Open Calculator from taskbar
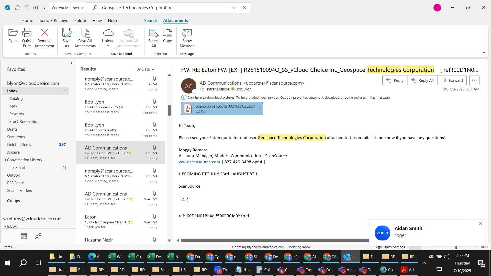Viewport: 491px width, 276px height. click(x=264, y=270)
